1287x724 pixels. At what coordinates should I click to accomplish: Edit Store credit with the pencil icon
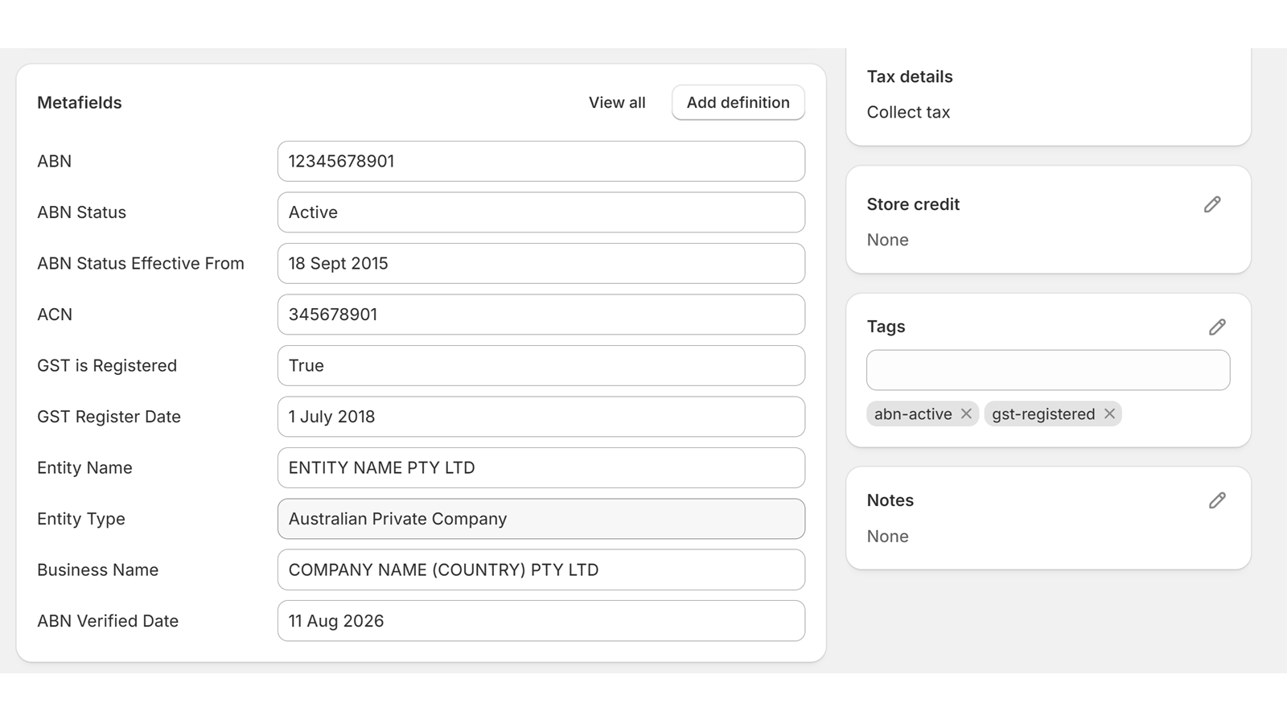coord(1212,204)
